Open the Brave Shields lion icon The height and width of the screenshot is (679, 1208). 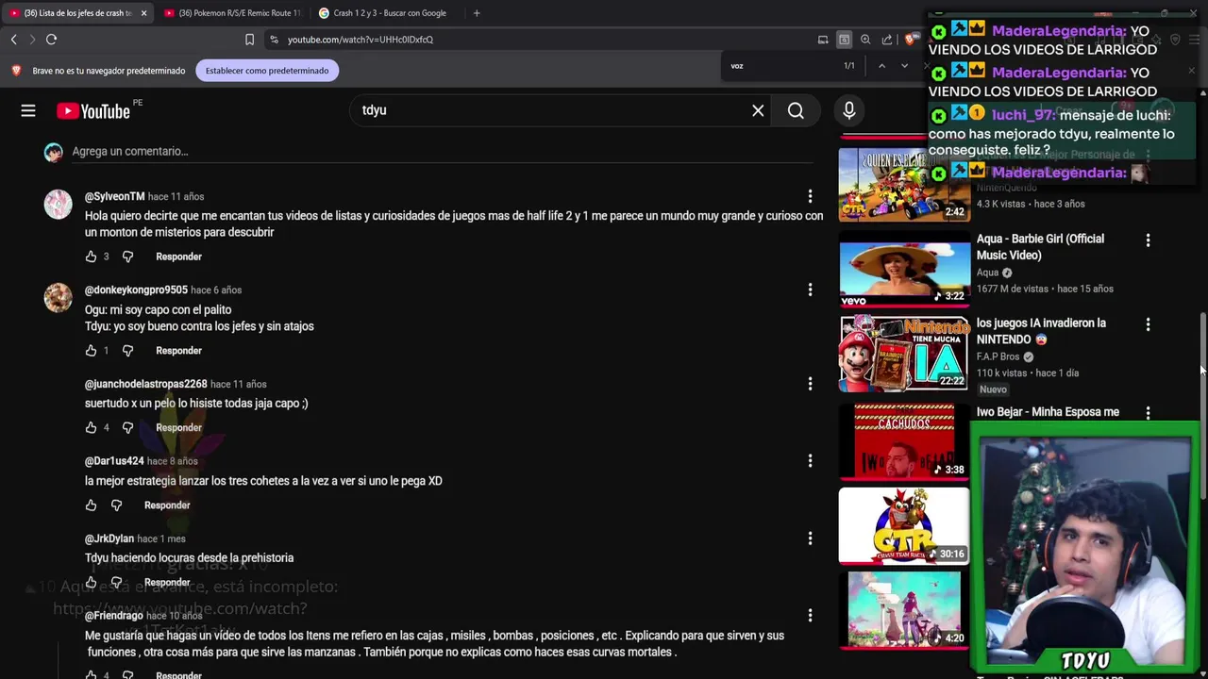tap(911, 40)
